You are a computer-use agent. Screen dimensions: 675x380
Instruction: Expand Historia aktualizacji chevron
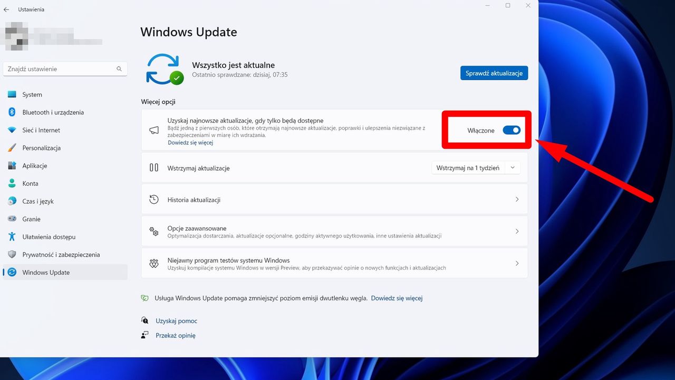(517, 199)
